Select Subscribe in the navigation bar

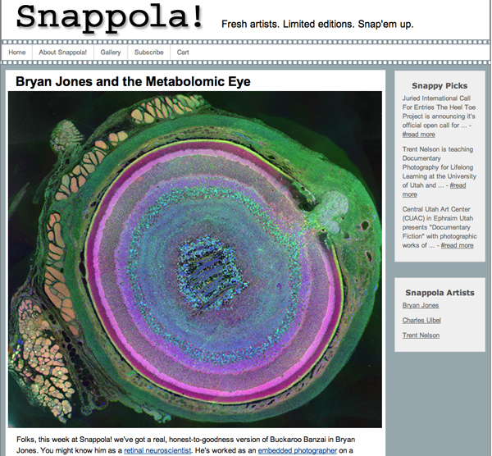(148, 52)
